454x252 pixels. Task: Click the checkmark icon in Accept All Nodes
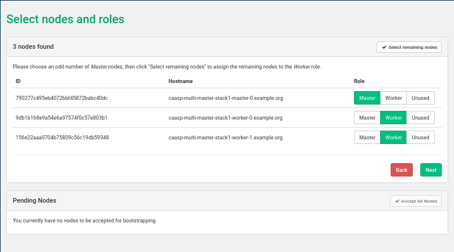coord(397,201)
